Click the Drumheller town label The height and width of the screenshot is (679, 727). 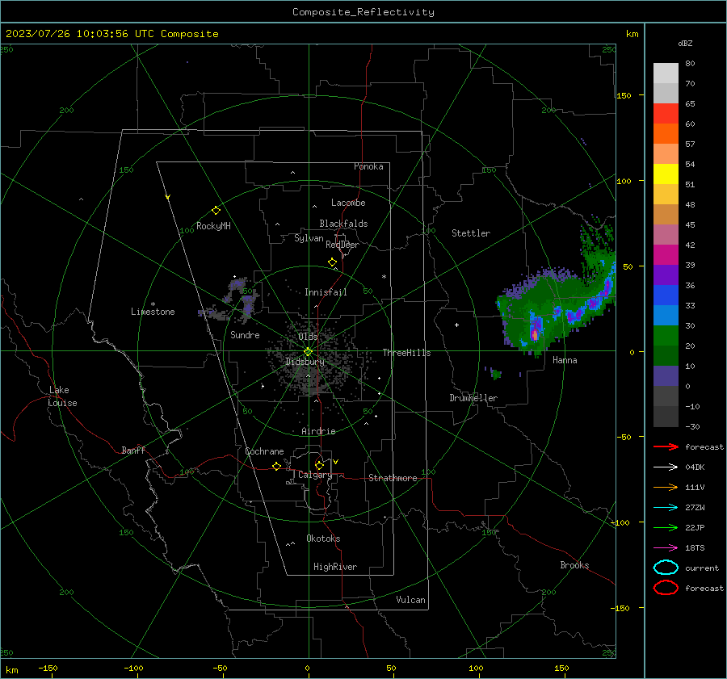coord(473,398)
